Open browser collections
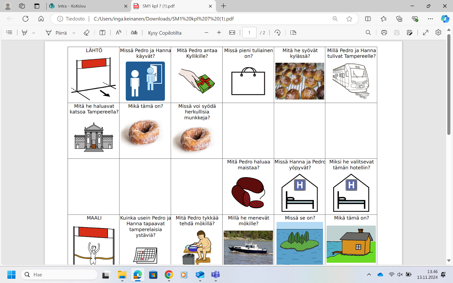 399,19
